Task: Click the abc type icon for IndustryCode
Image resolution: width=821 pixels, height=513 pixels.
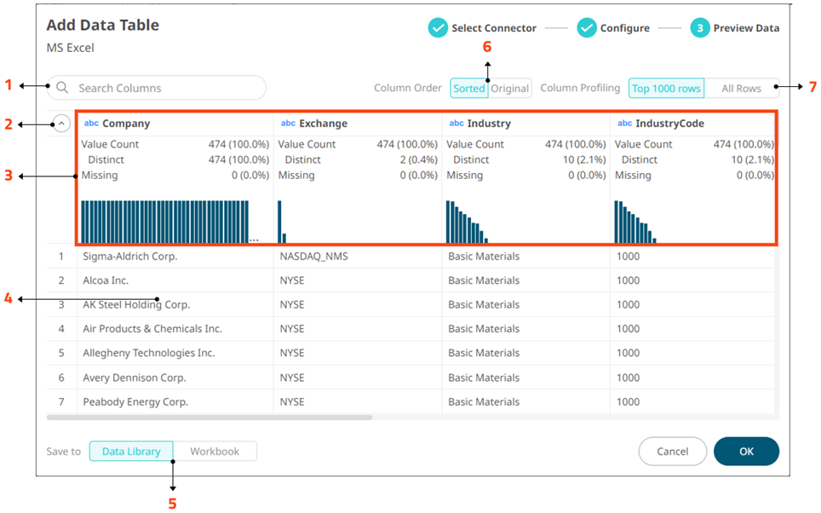Action: click(624, 124)
